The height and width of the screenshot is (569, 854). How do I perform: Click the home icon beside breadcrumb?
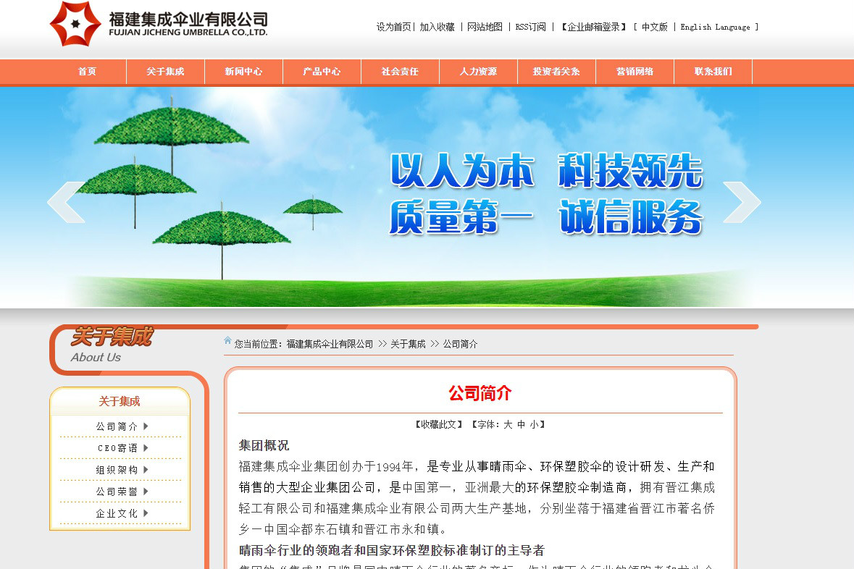click(228, 341)
